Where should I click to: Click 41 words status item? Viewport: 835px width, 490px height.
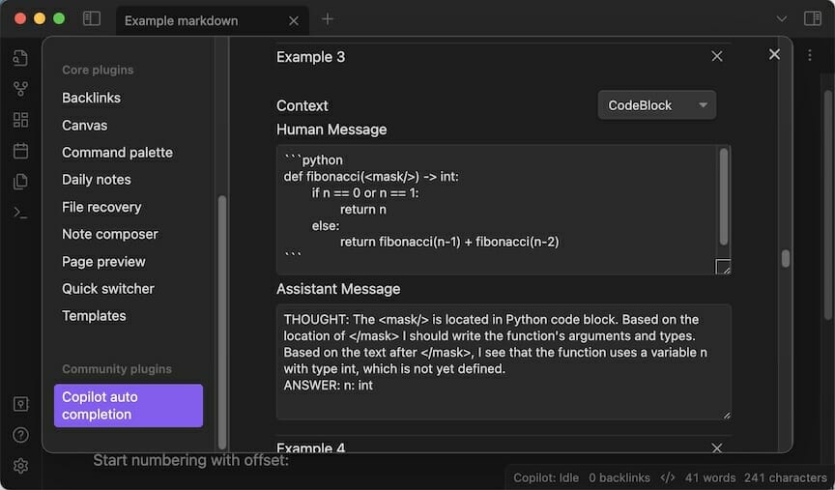[x=710, y=477]
